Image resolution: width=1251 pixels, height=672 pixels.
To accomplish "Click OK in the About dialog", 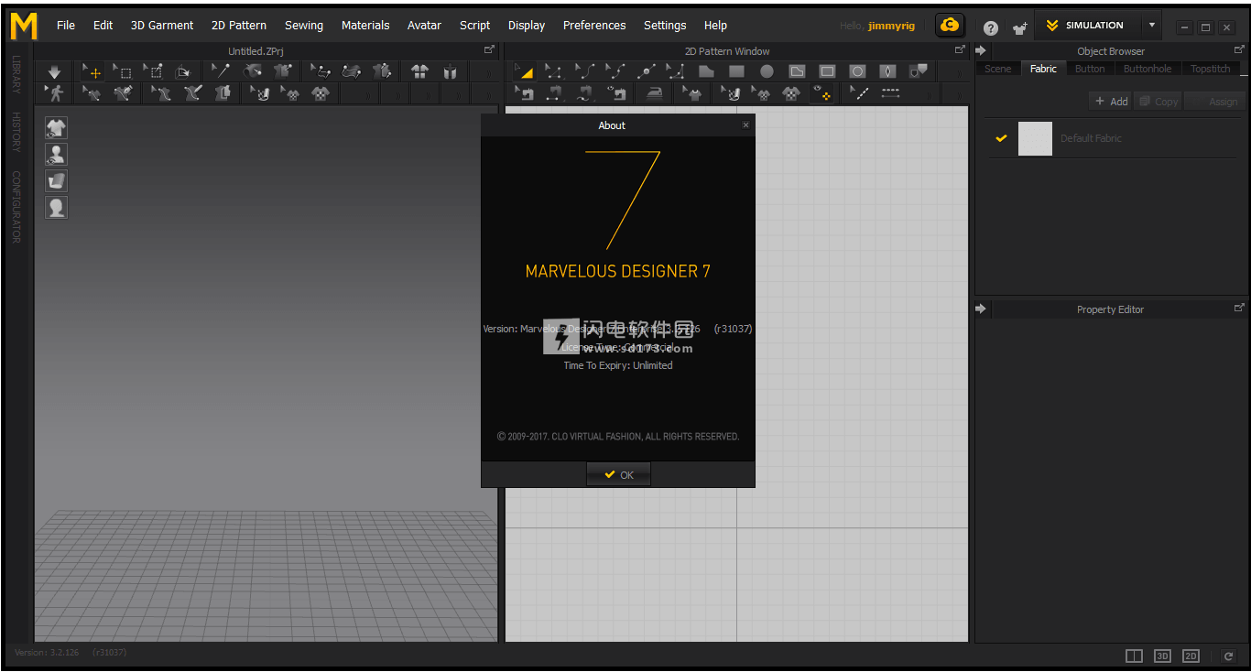I will click(619, 474).
